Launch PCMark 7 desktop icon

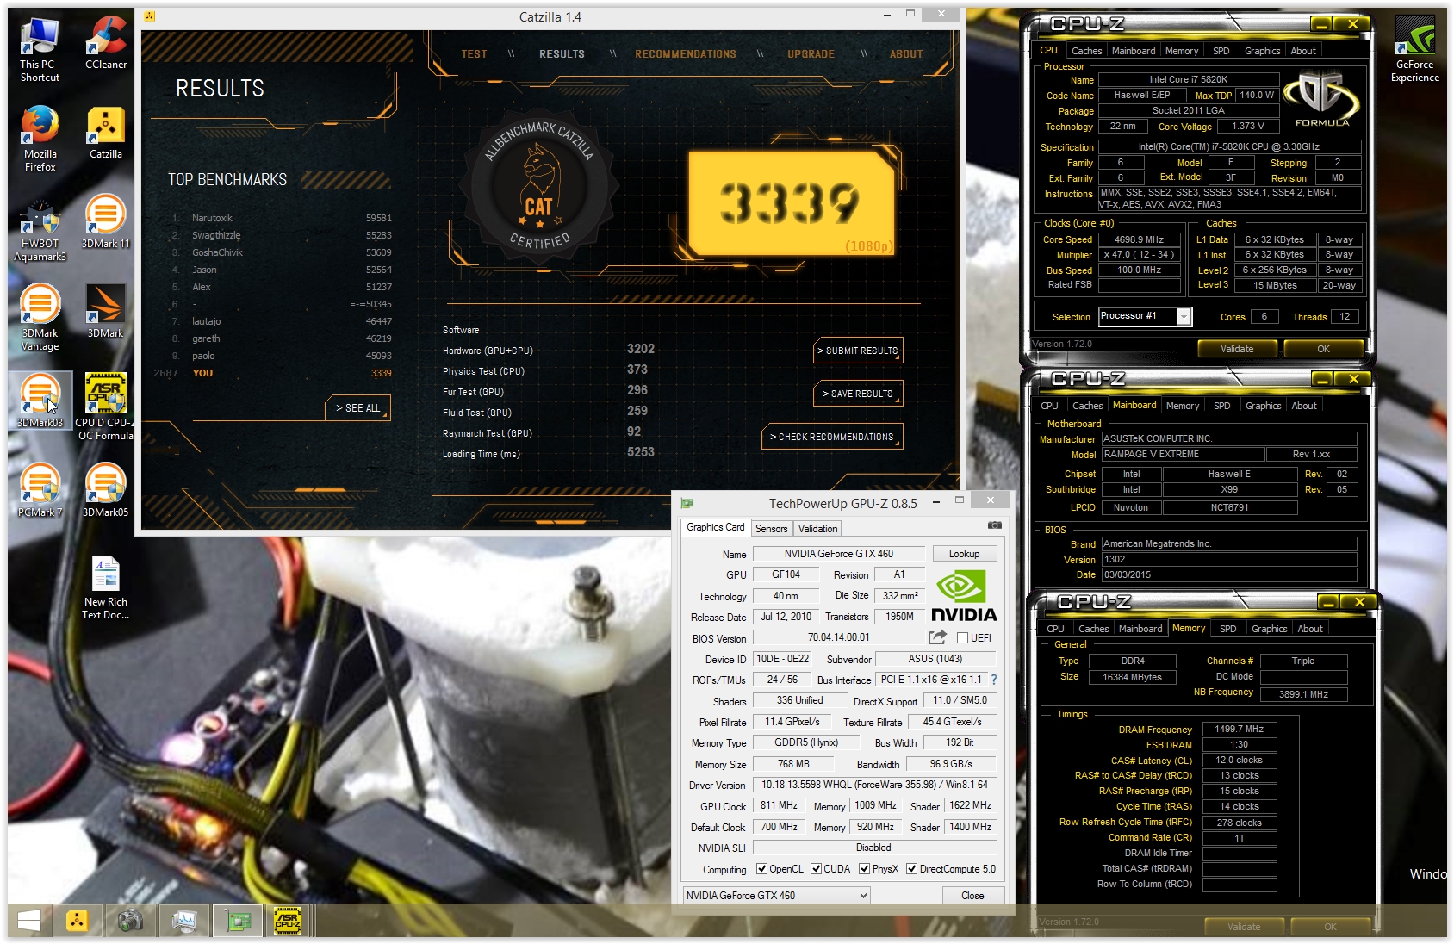point(40,490)
